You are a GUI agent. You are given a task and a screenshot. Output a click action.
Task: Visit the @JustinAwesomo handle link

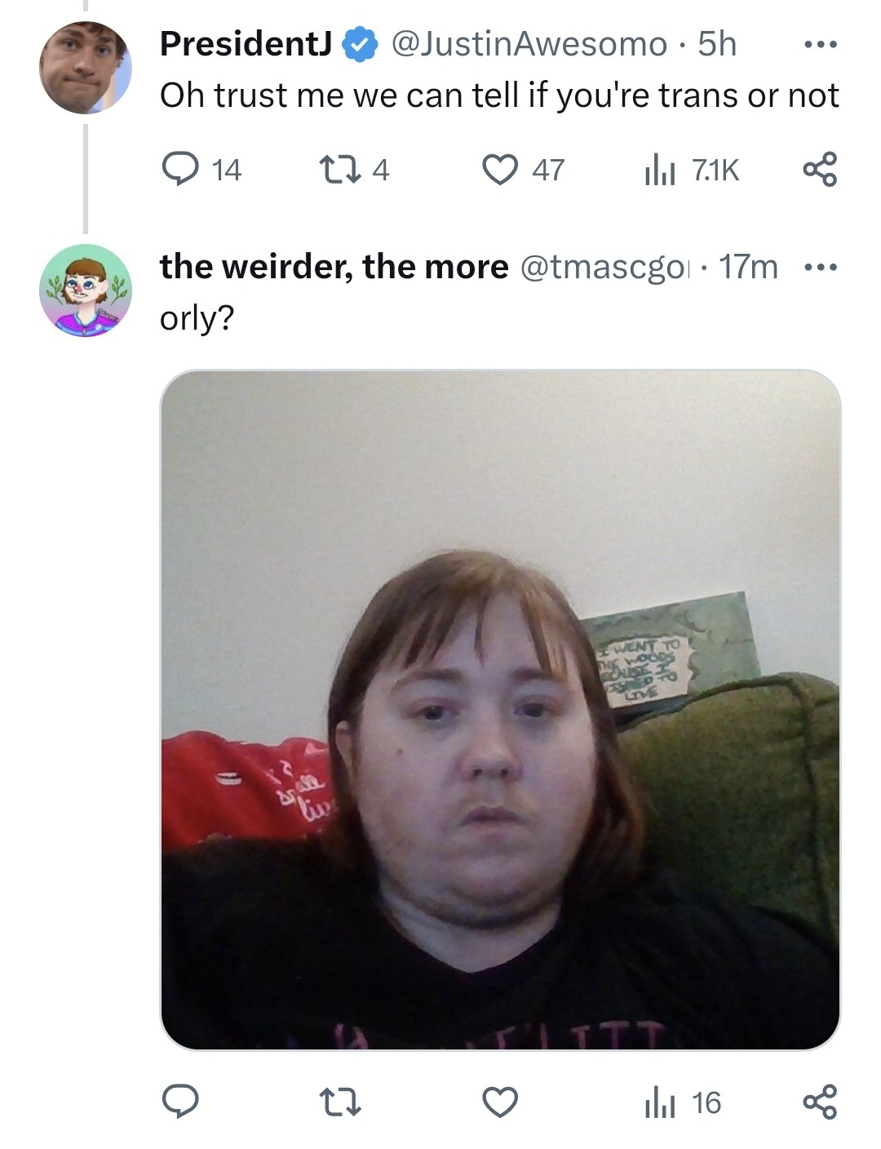coord(529,44)
